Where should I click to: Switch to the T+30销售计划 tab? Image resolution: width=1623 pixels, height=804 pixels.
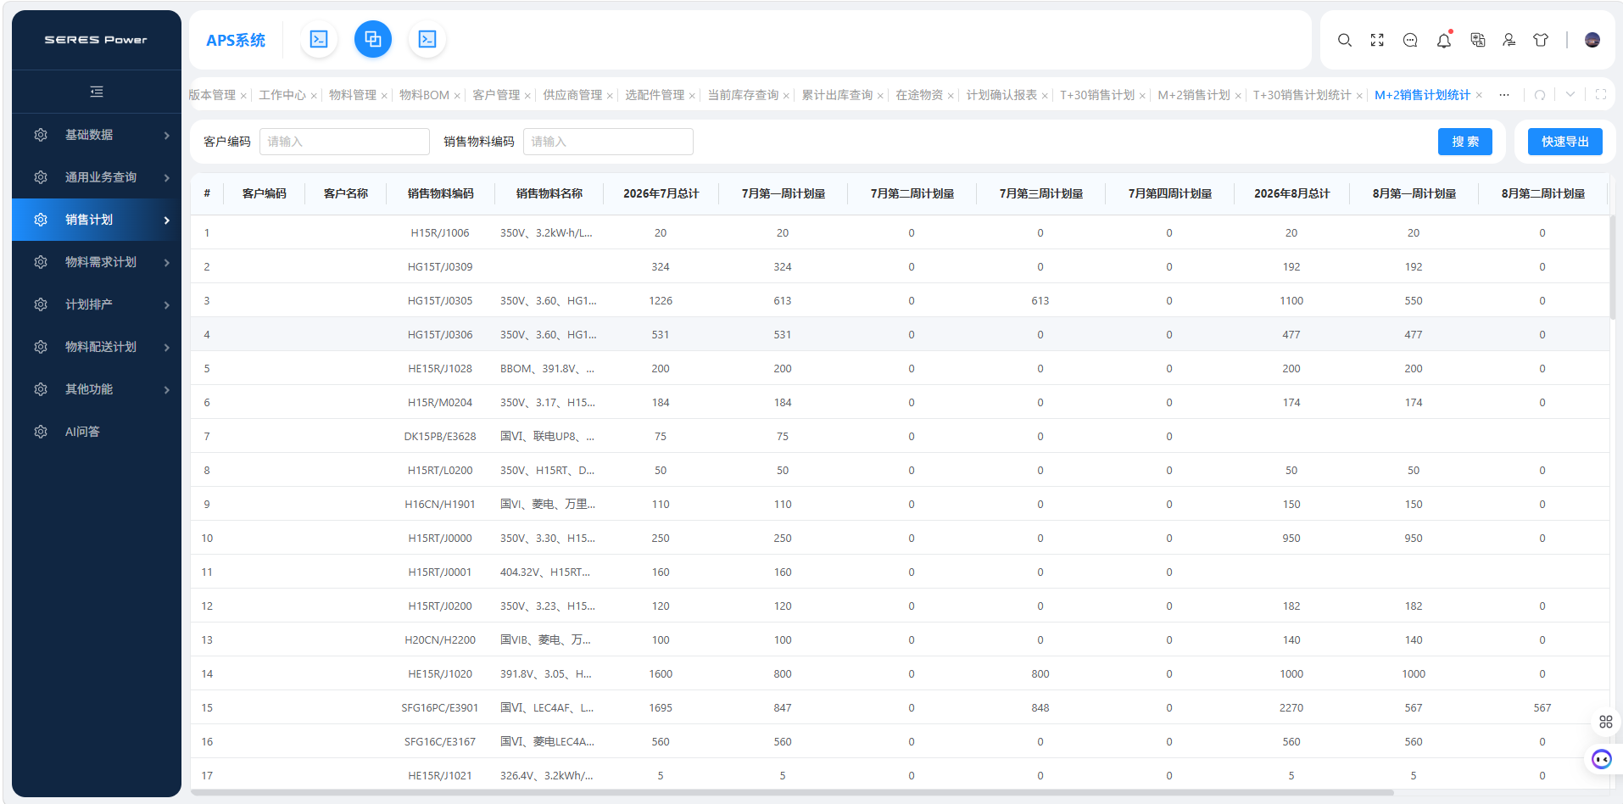pos(1097,95)
